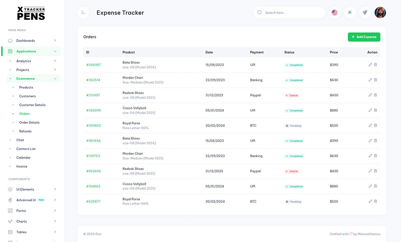The image size is (401, 242).
Task: Open the language selector flag icon
Action: [x=334, y=12]
